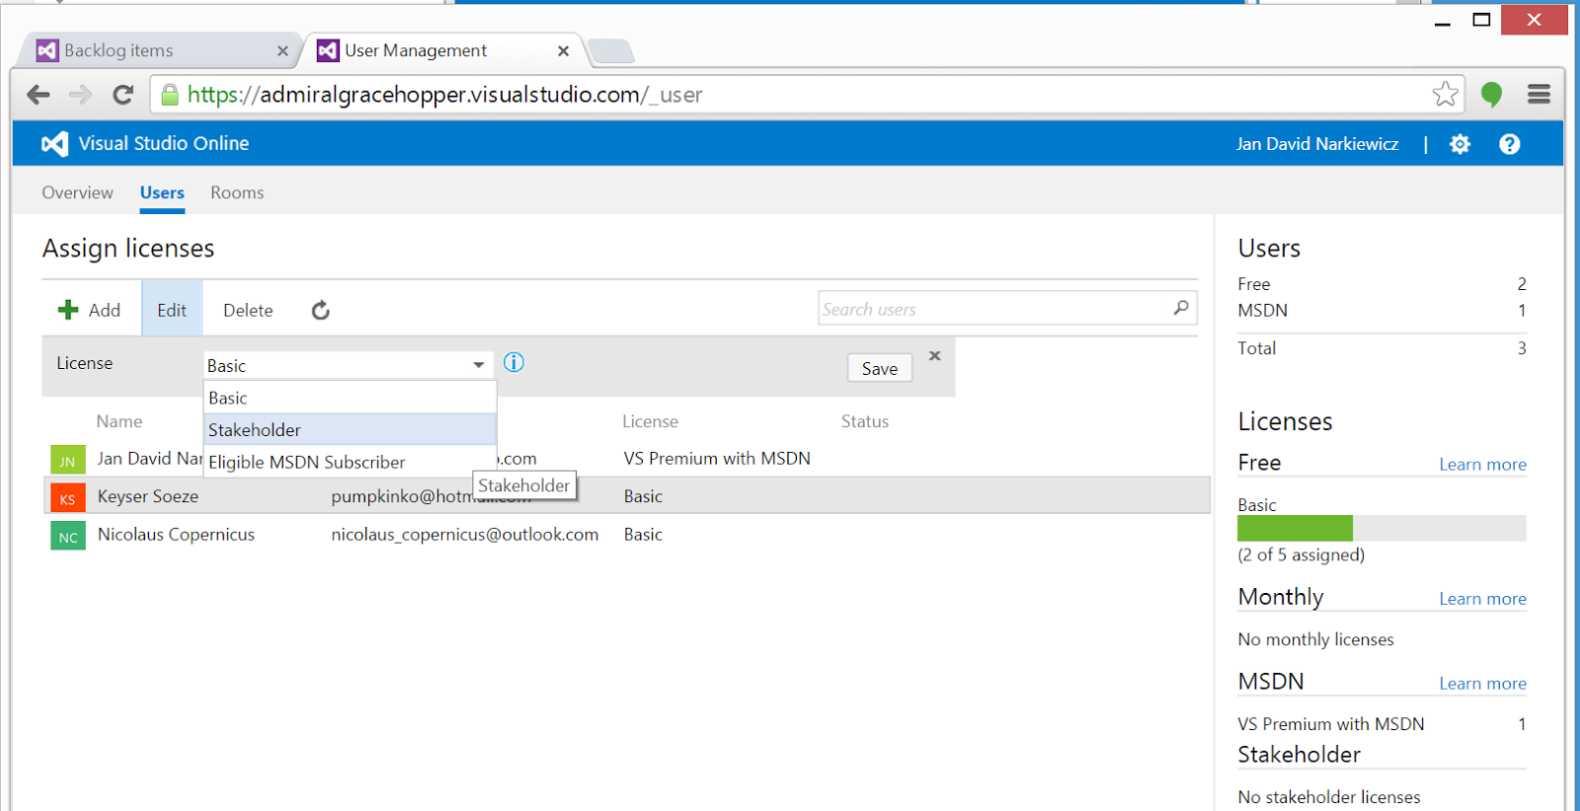Open a new browser tab
Image resolution: width=1580 pixels, height=811 pixels.
(x=611, y=50)
